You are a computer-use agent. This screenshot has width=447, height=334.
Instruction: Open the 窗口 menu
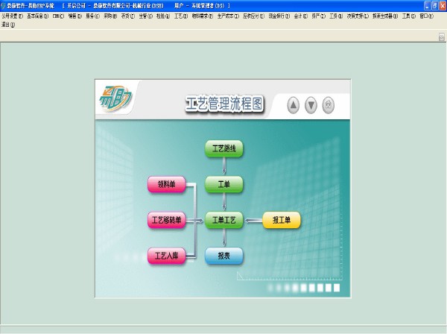[426, 15]
